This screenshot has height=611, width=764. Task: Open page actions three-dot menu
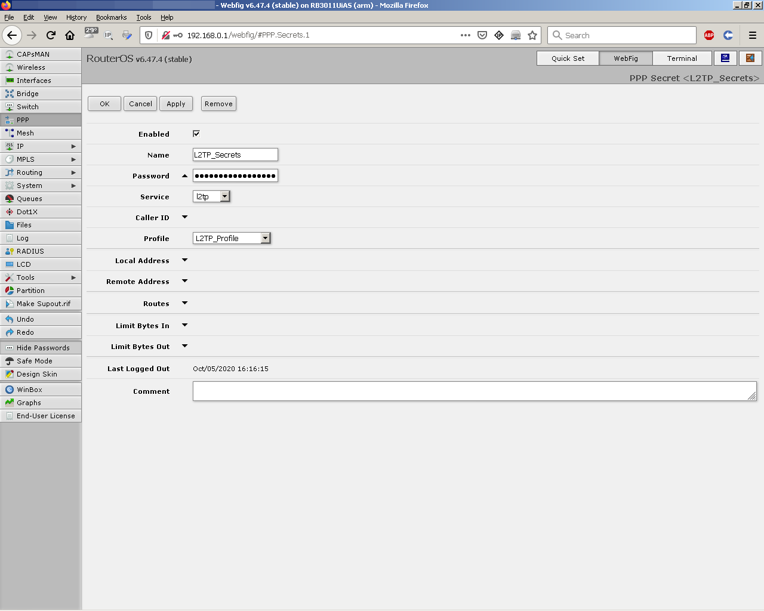click(466, 35)
